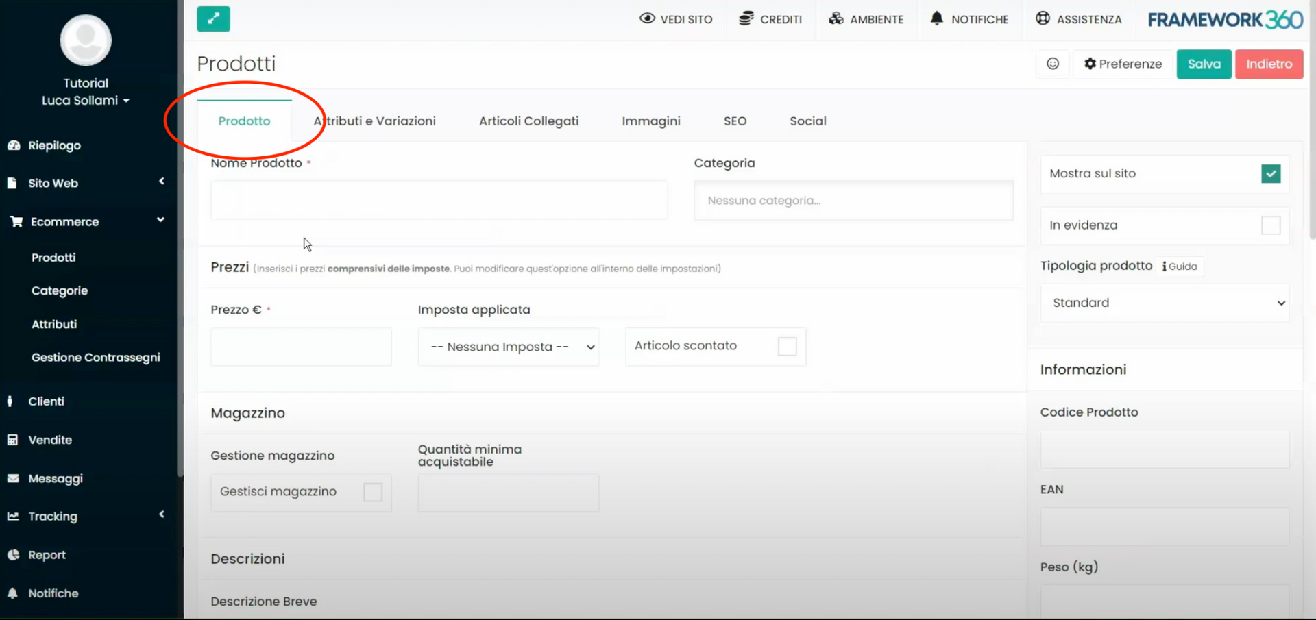Open Notifiche via the bell icon
This screenshot has width=1316, height=620.
(x=937, y=19)
